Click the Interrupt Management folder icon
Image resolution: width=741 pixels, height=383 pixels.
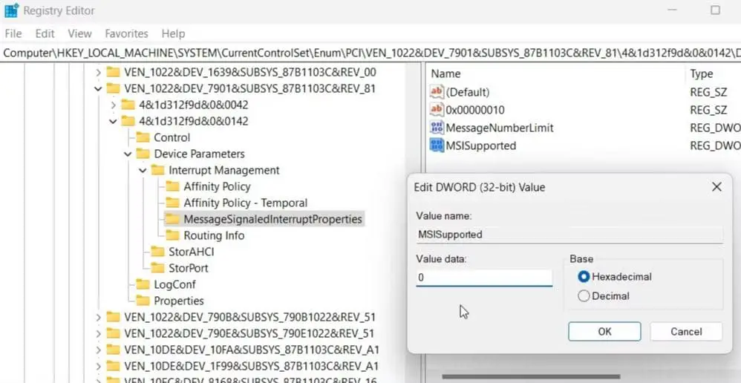tap(158, 170)
